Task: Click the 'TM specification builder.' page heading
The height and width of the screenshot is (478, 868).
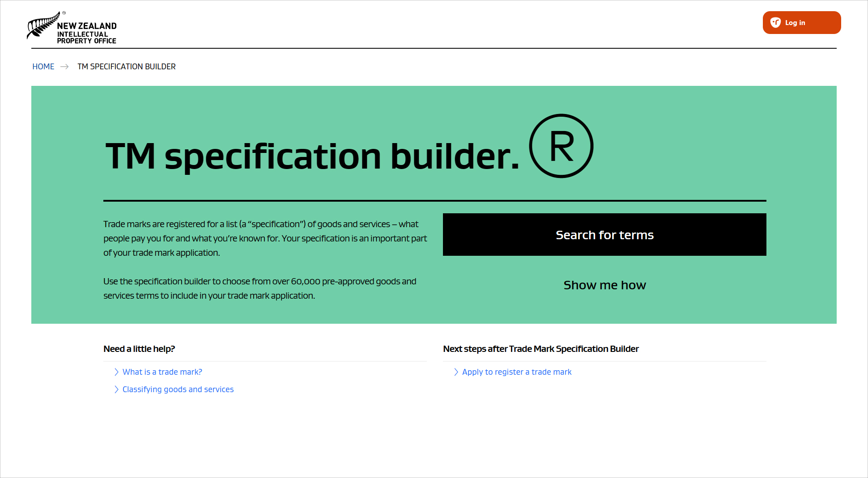Action: tap(312, 156)
